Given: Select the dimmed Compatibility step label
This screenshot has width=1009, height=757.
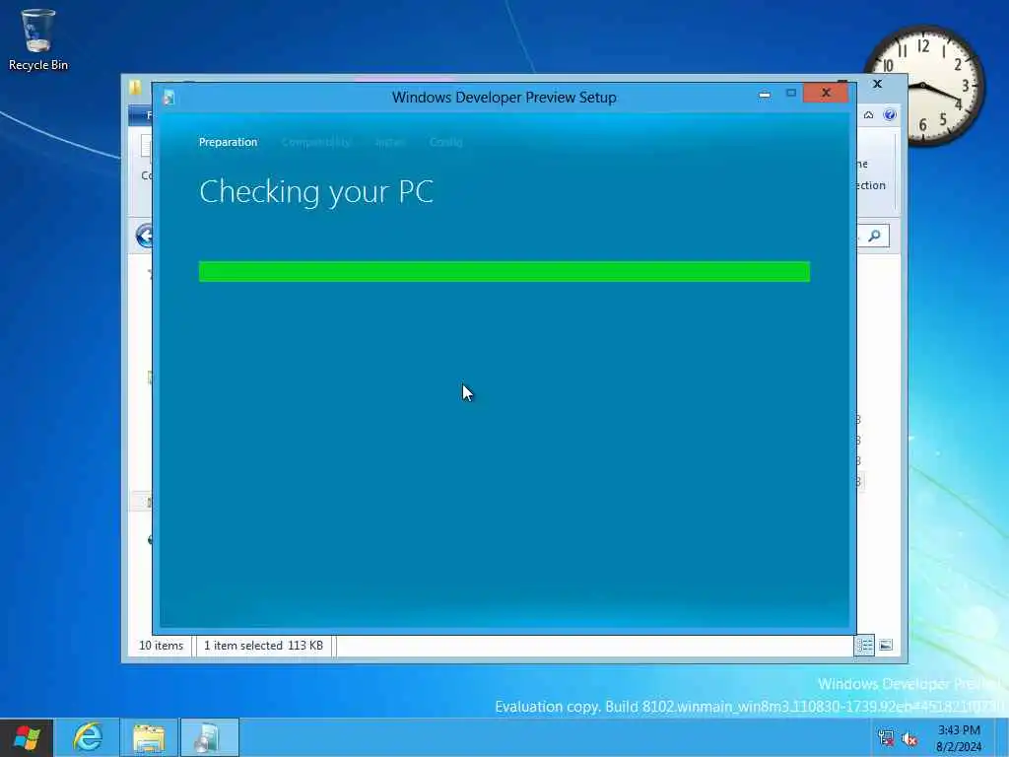Looking at the screenshot, I should 316,142.
